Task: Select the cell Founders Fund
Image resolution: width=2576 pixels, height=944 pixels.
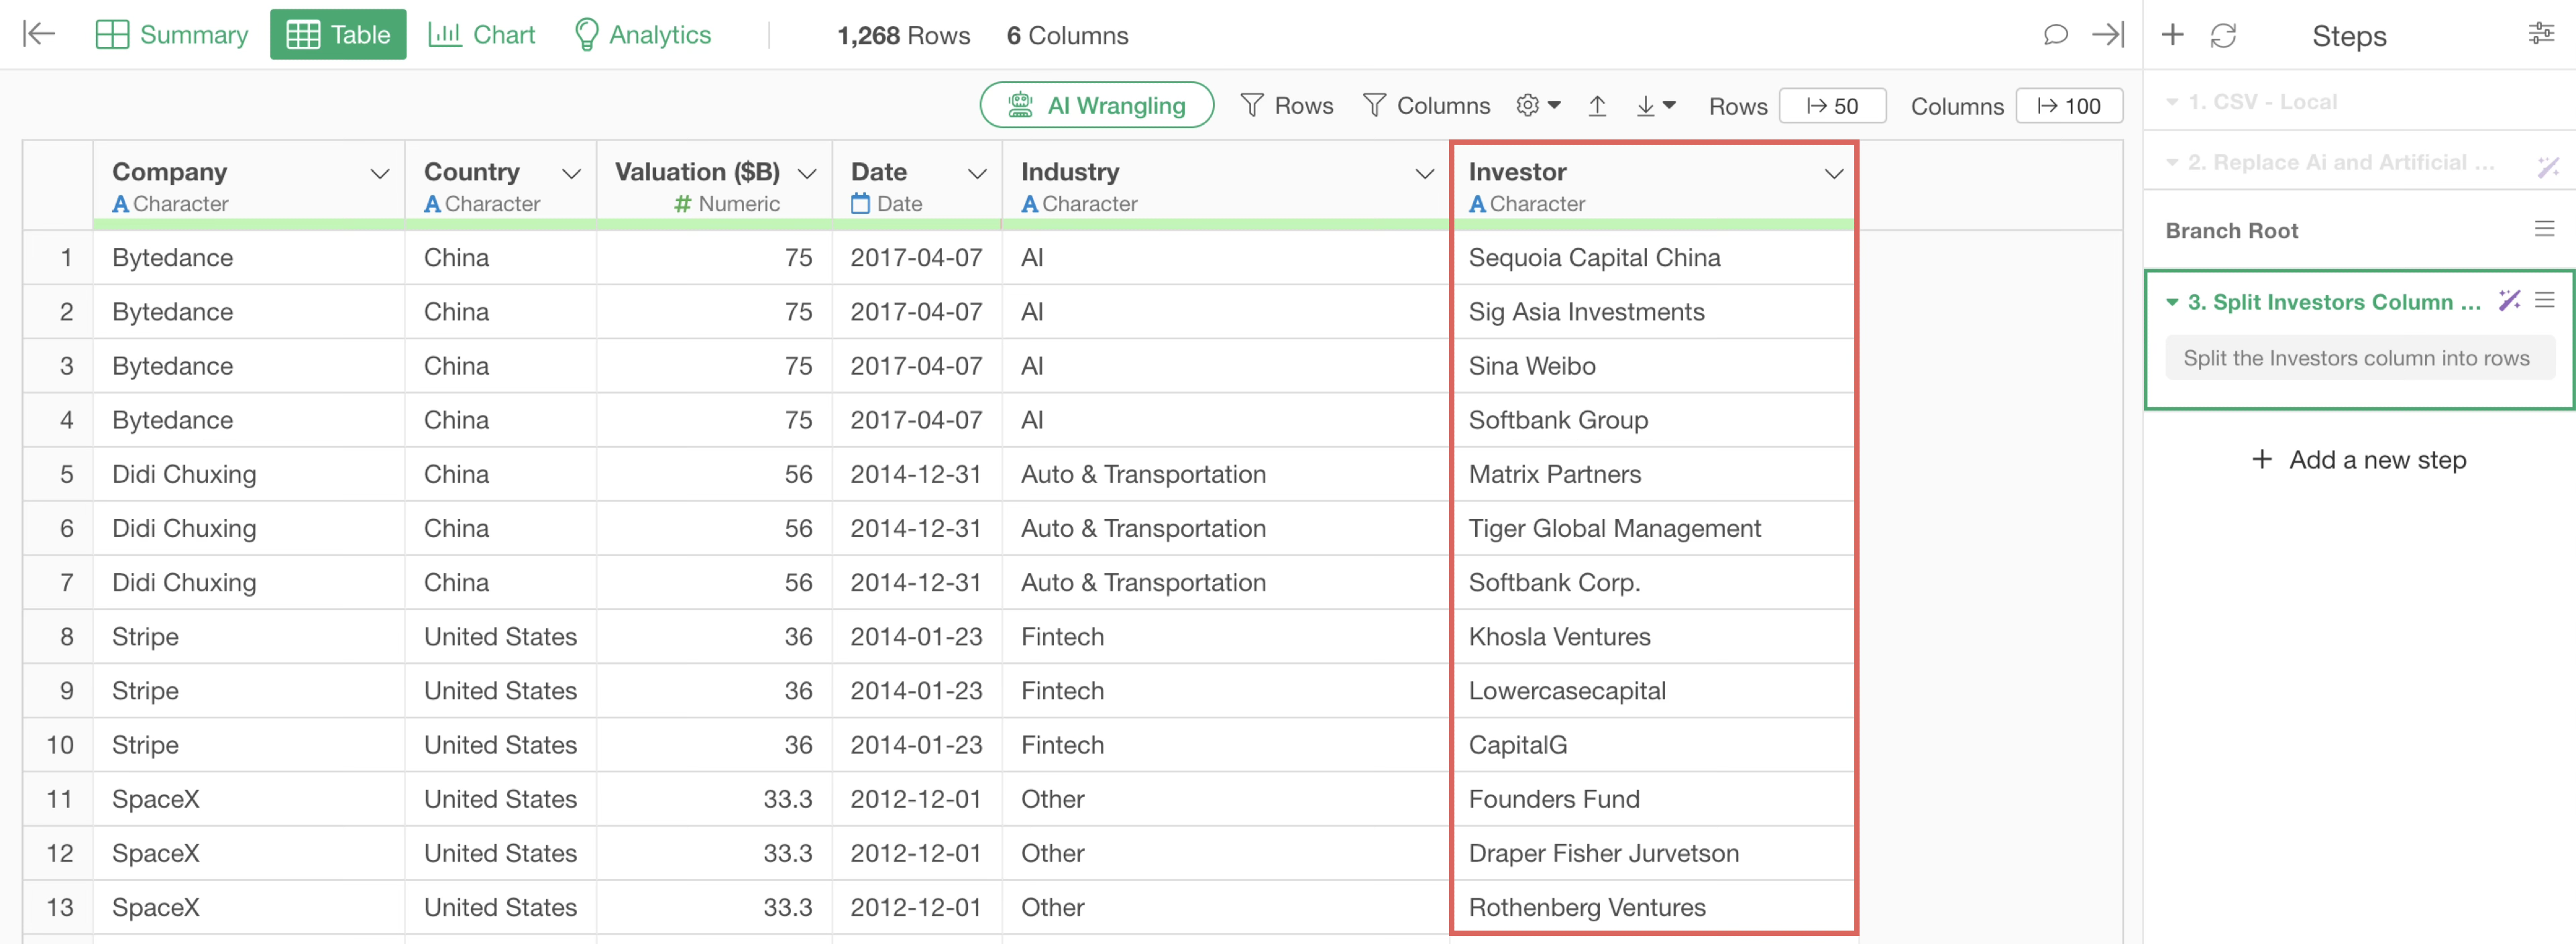Action: pos(1653,799)
